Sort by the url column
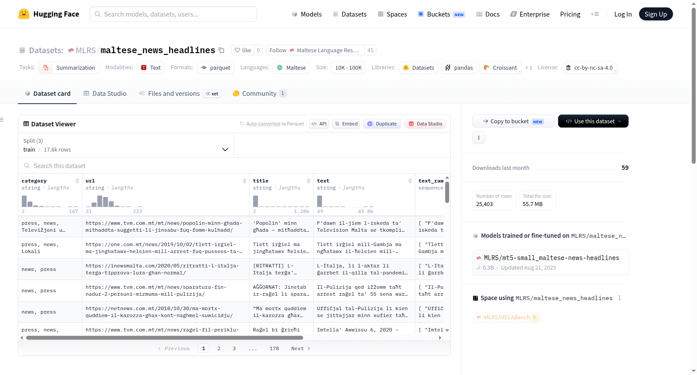Image resolution: width=697 pixels, height=375 pixels. click(x=244, y=181)
